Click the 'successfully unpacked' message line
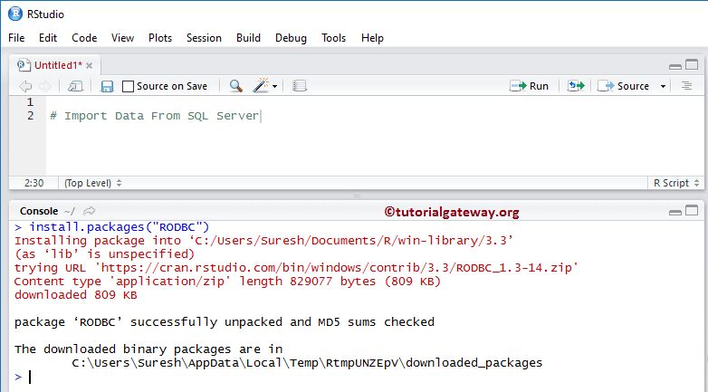 (x=225, y=322)
